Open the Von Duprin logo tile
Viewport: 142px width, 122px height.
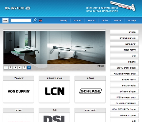(x=18, y=92)
